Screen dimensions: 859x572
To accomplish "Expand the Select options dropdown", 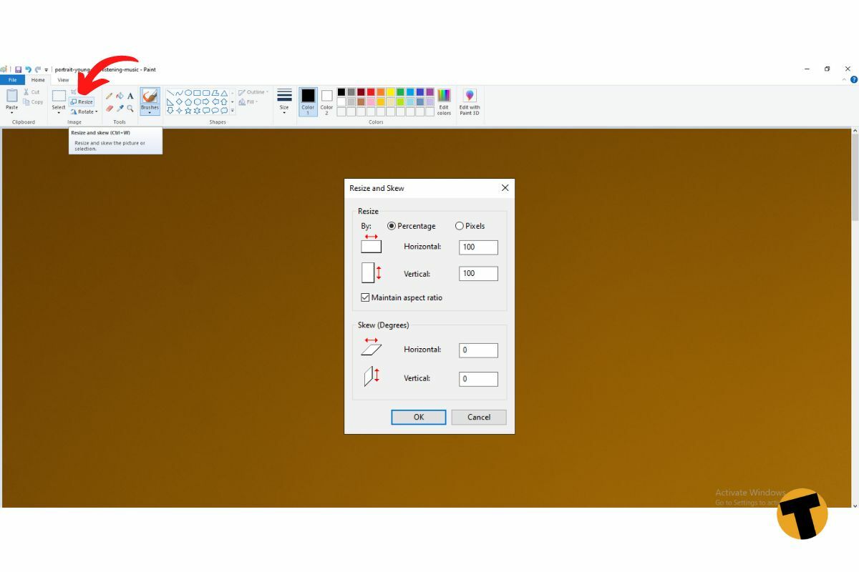I will [58, 113].
